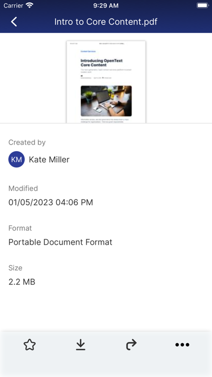
Task: Tap the back arrow in header
Action: [14, 22]
